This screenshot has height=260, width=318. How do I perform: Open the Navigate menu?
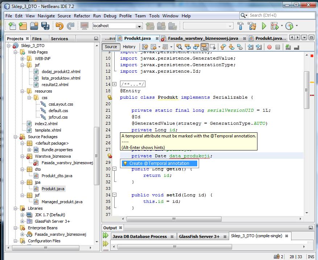[46, 16]
